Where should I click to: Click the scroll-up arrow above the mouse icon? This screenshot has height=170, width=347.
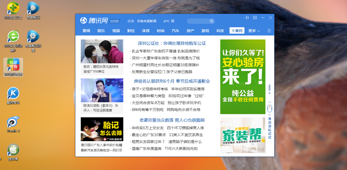[269, 102]
